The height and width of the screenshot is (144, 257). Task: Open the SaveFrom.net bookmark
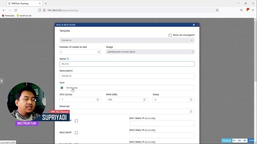point(24,16)
